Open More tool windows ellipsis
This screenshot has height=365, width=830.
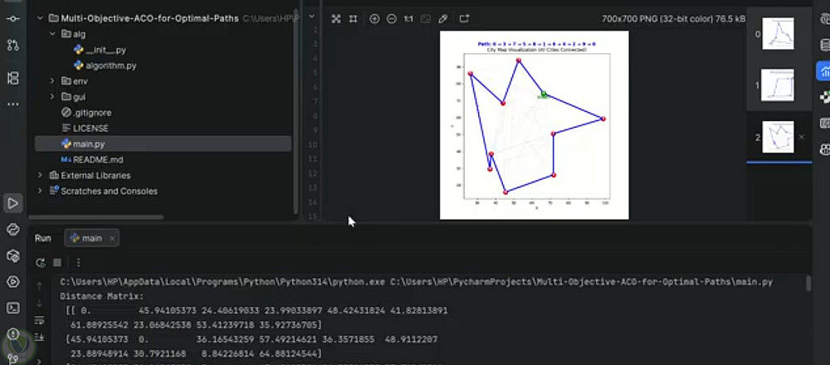pyautogui.click(x=12, y=105)
